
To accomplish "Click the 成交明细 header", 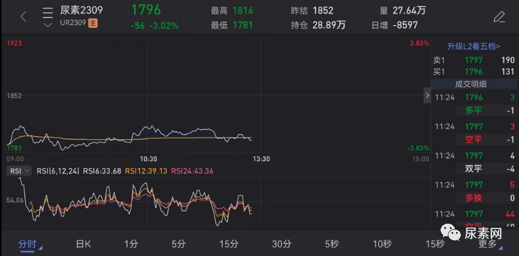I will 471,84.
